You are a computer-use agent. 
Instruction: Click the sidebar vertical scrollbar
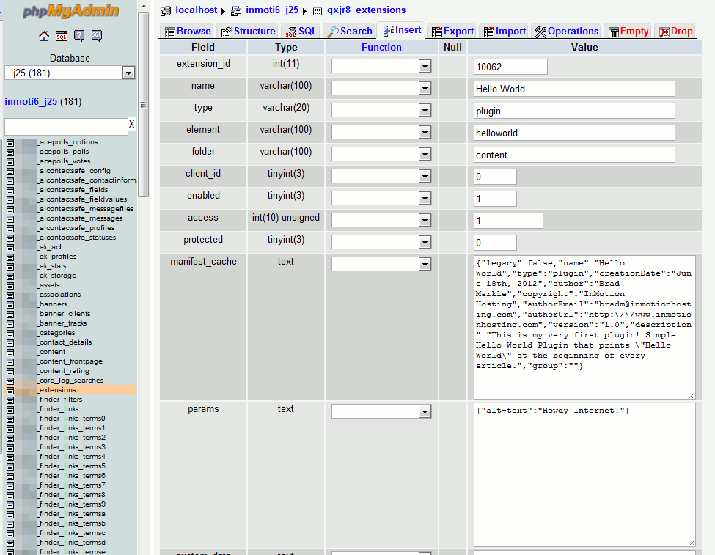click(x=144, y=106)
